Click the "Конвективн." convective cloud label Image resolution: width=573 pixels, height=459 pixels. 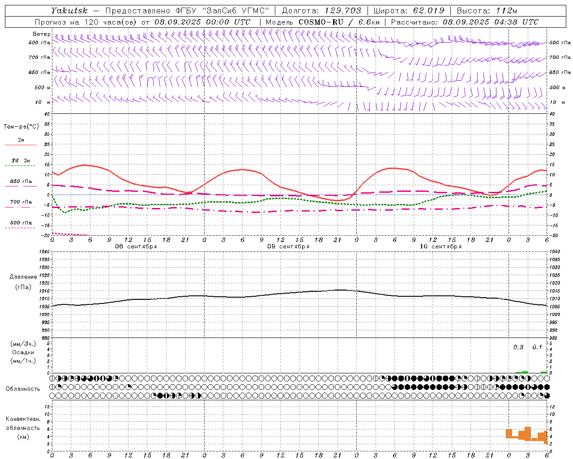tap(23, 419)
